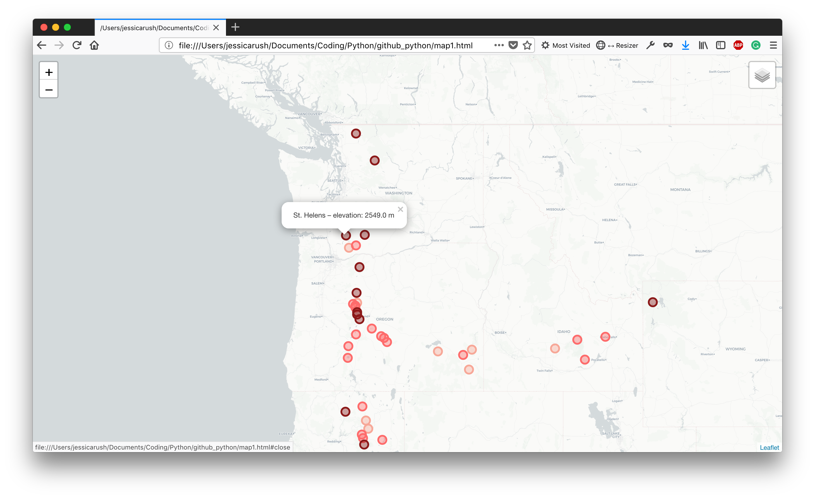Toggle the sidebar view

720,45
